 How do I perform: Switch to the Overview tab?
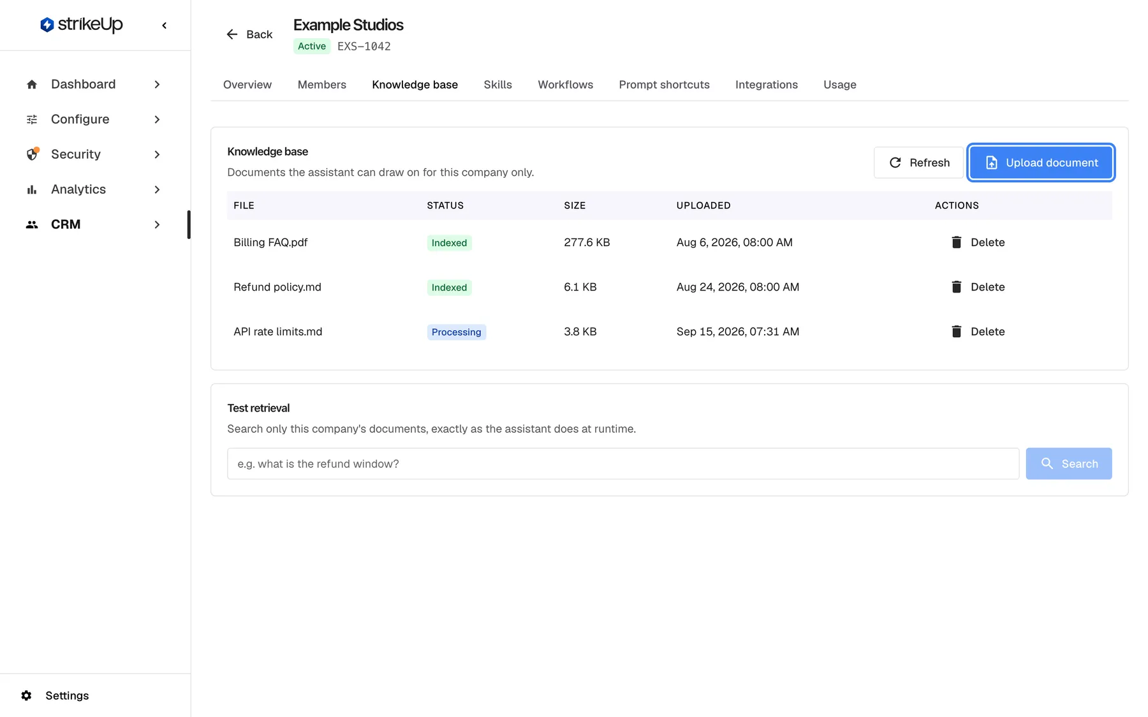point(247,85)
